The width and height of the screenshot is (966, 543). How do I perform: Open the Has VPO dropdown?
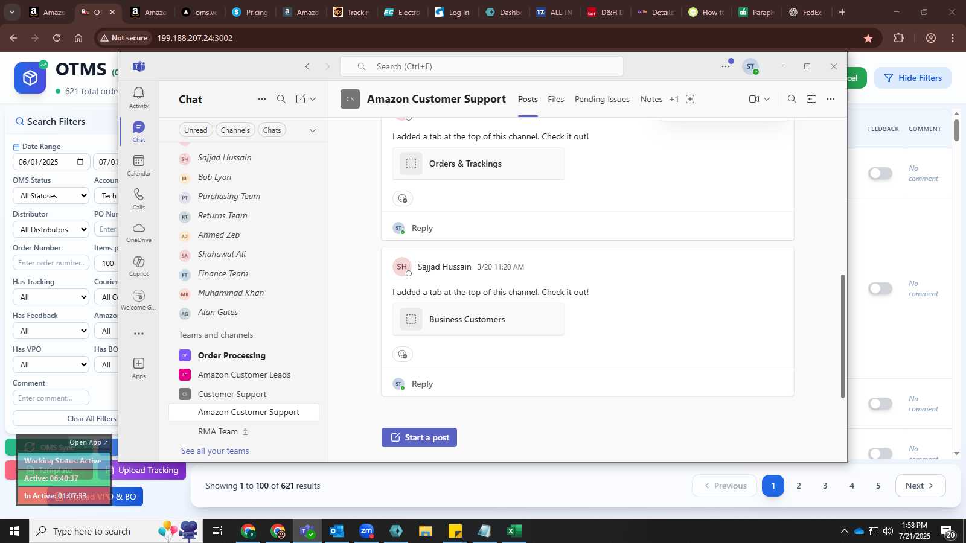pos(51,365)
